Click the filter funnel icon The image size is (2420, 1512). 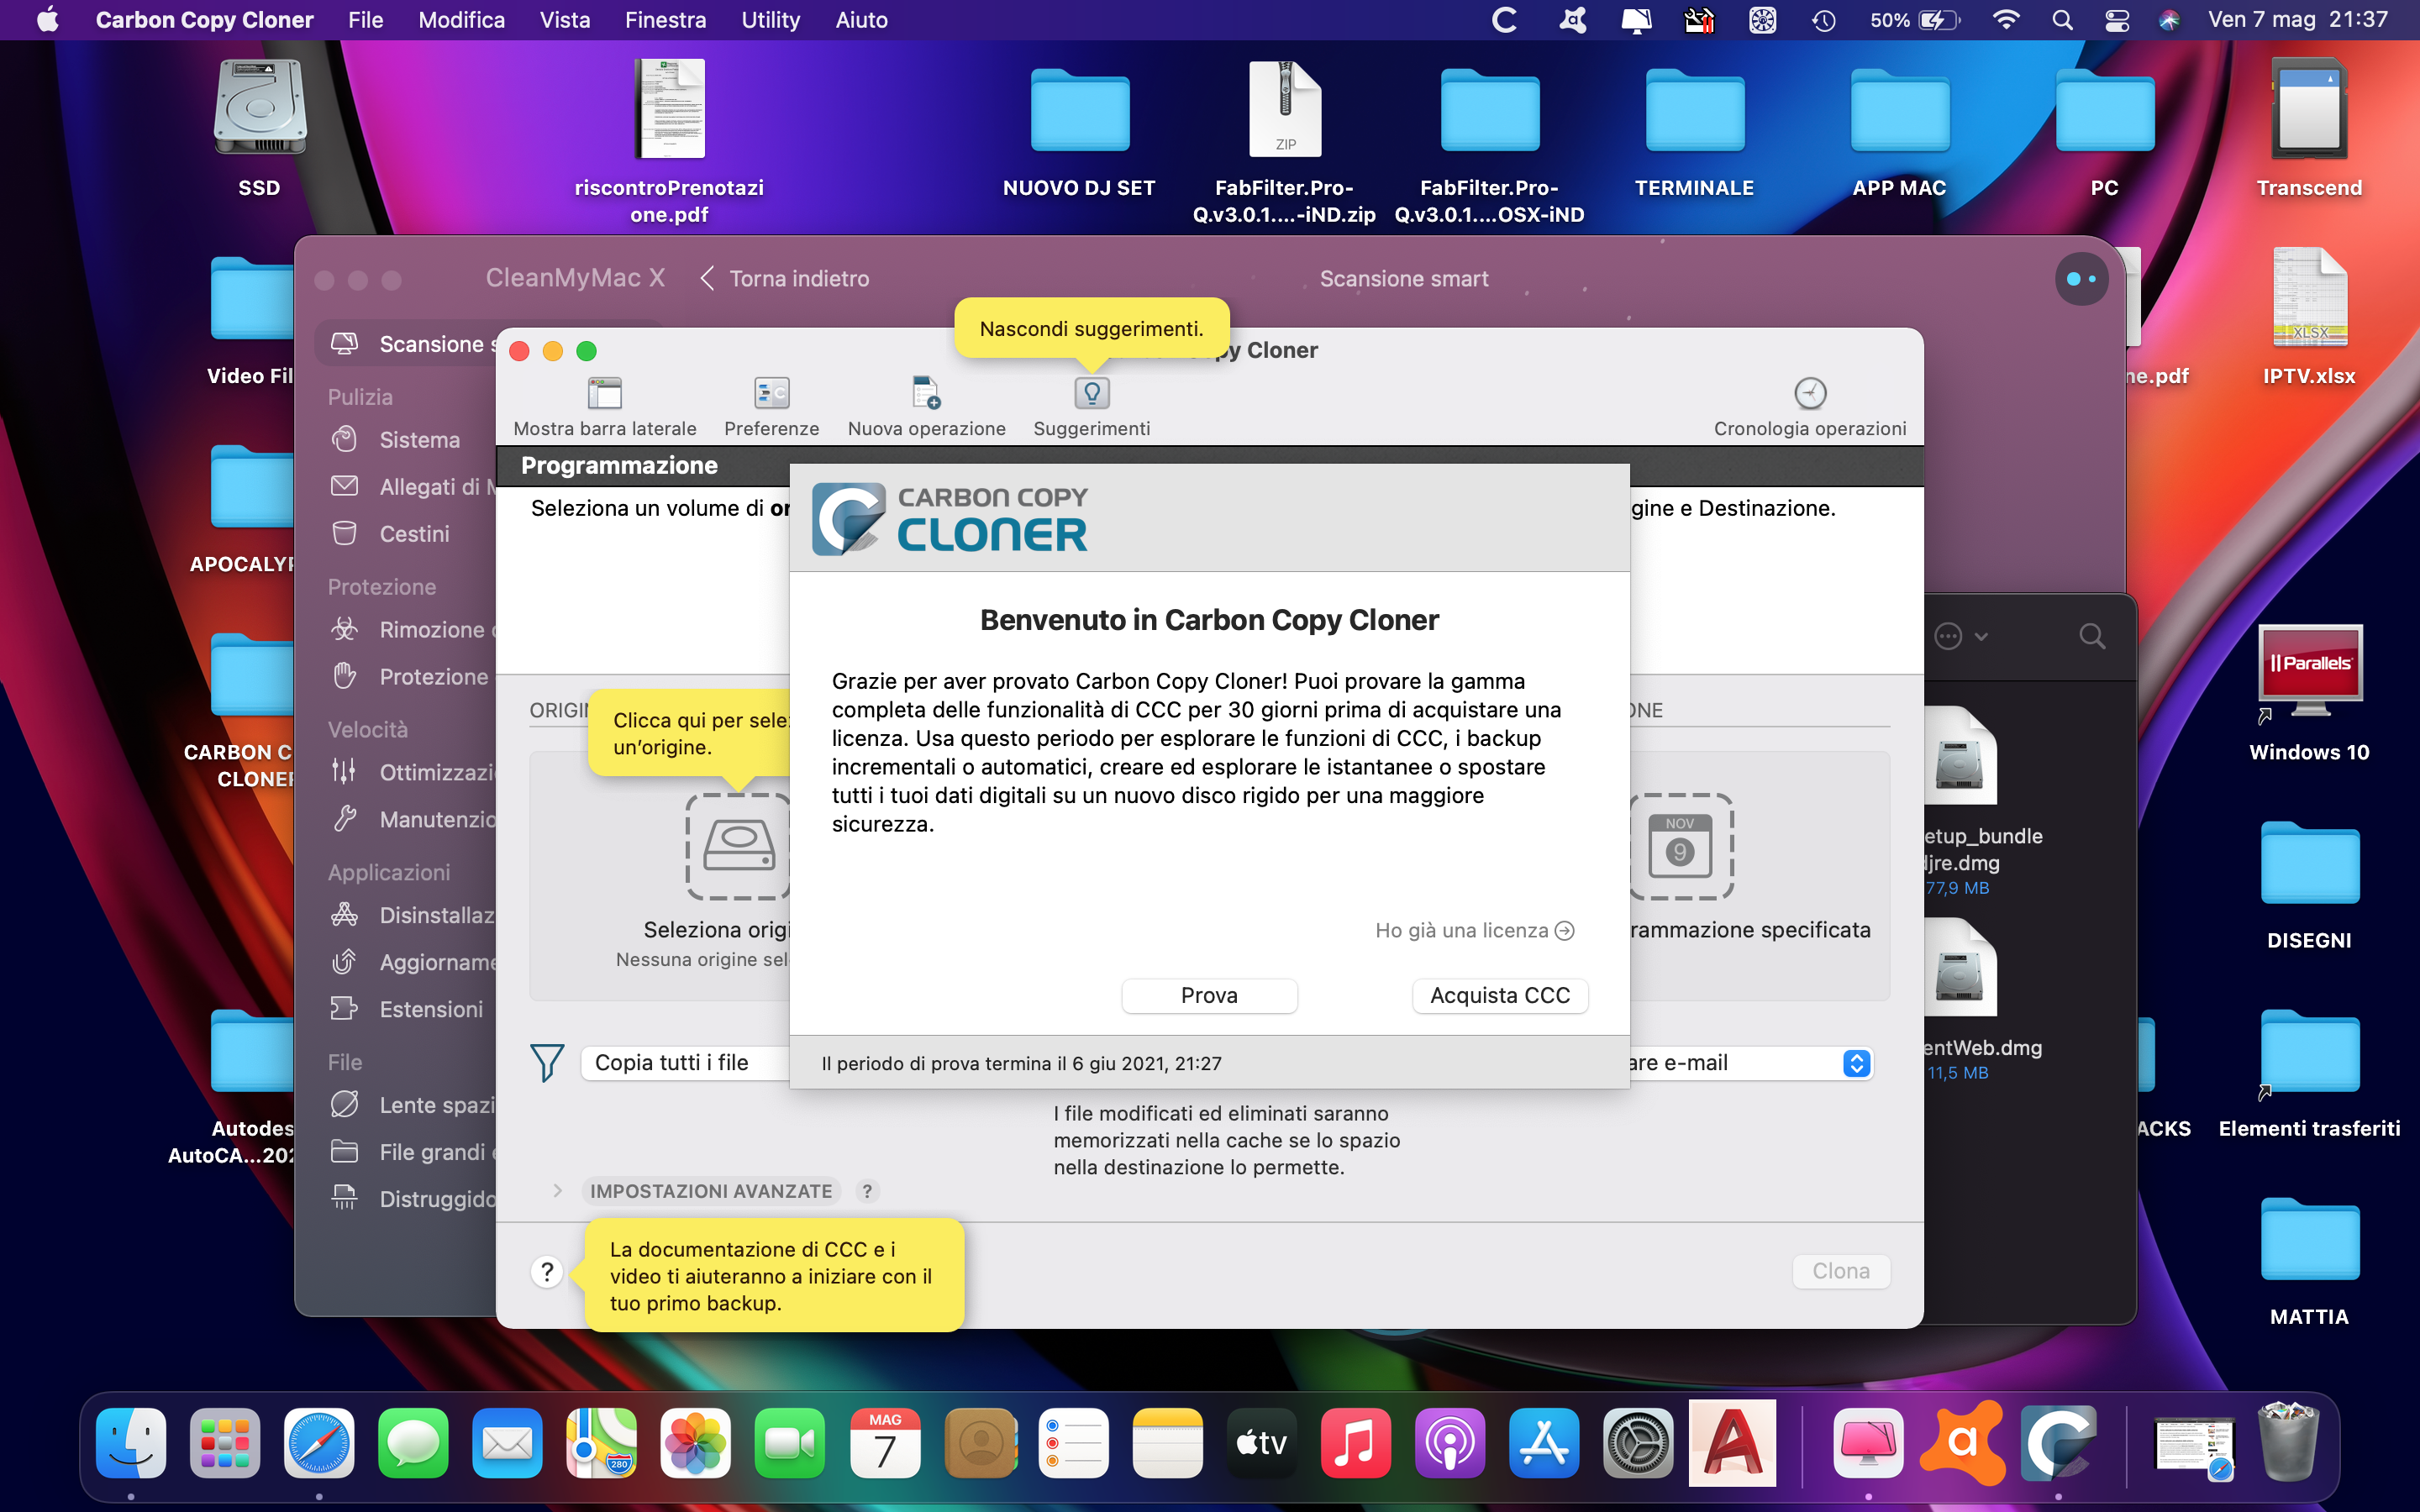pos(547,1063)
